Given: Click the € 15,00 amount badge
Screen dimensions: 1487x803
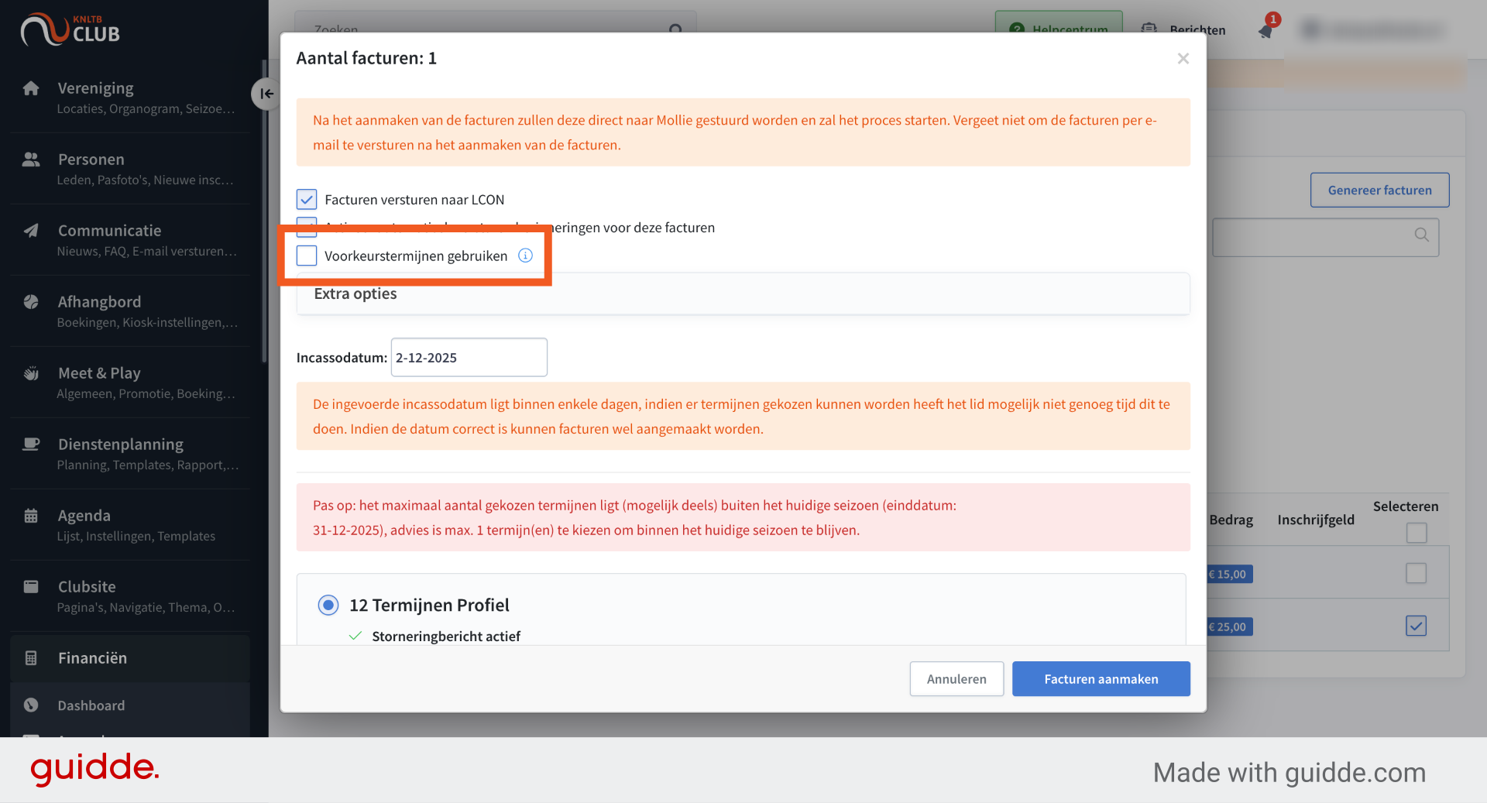Looking at the screenshot, I should point(1230,574).
